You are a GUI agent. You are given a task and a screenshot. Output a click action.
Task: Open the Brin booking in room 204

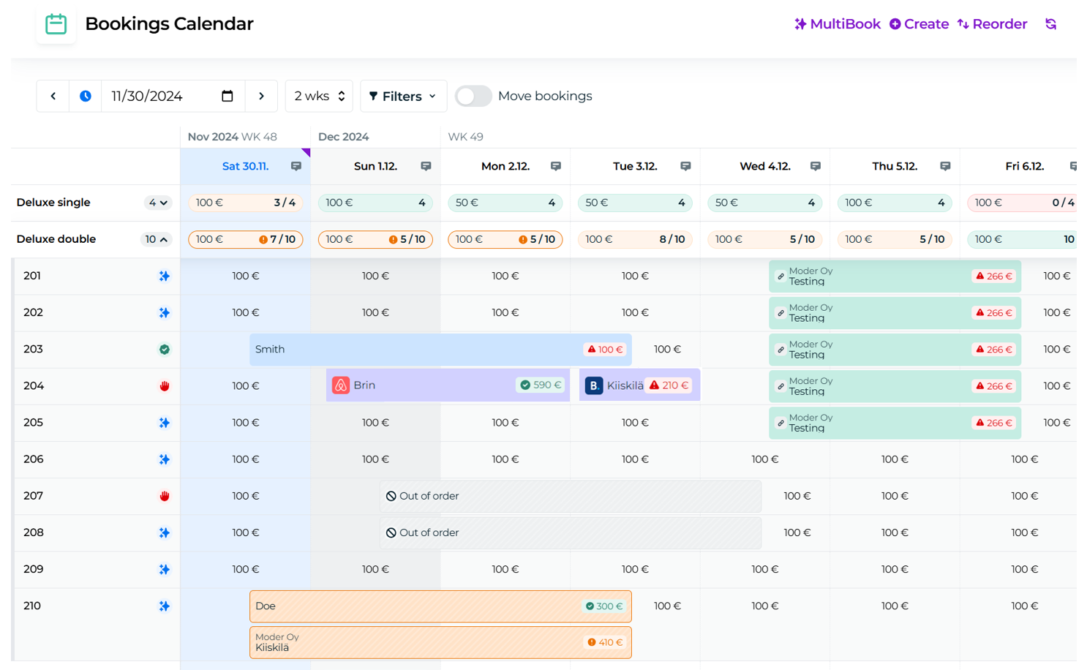(448, 385)
